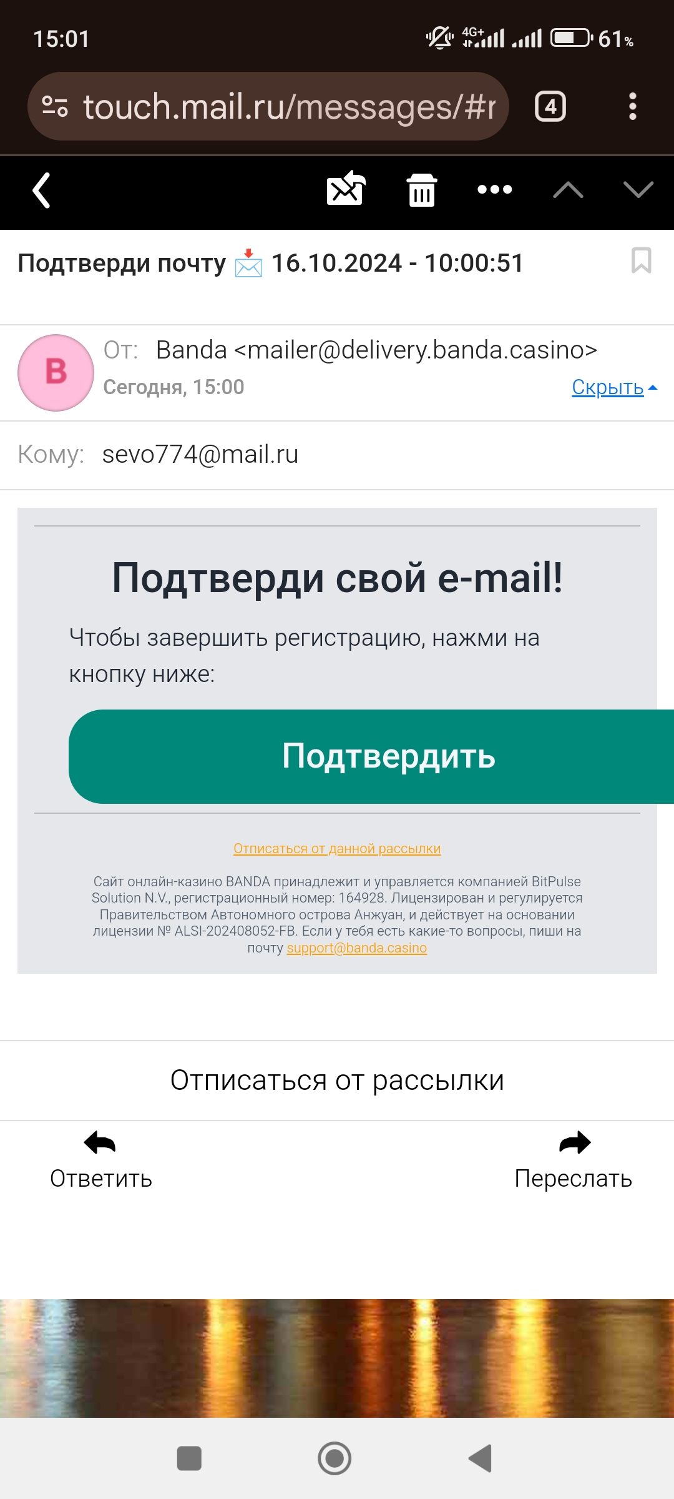Viewport: 674px width, 1499px height.
Task: Toggle the bookmark flag on this email
Action: point(641,260)
